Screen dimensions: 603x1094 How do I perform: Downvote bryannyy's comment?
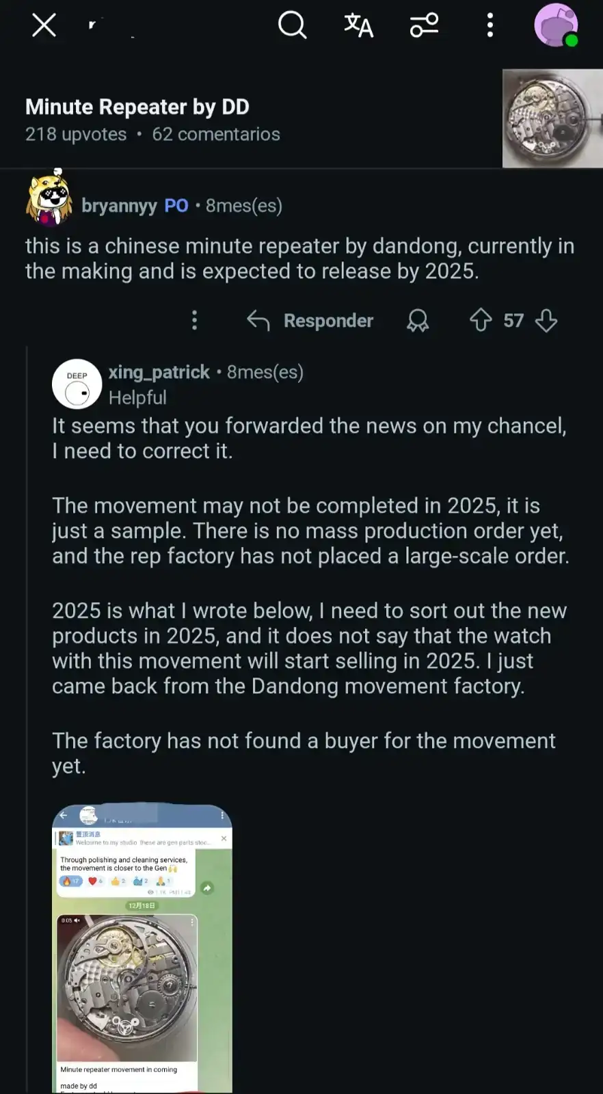click(x=546, y=321)
